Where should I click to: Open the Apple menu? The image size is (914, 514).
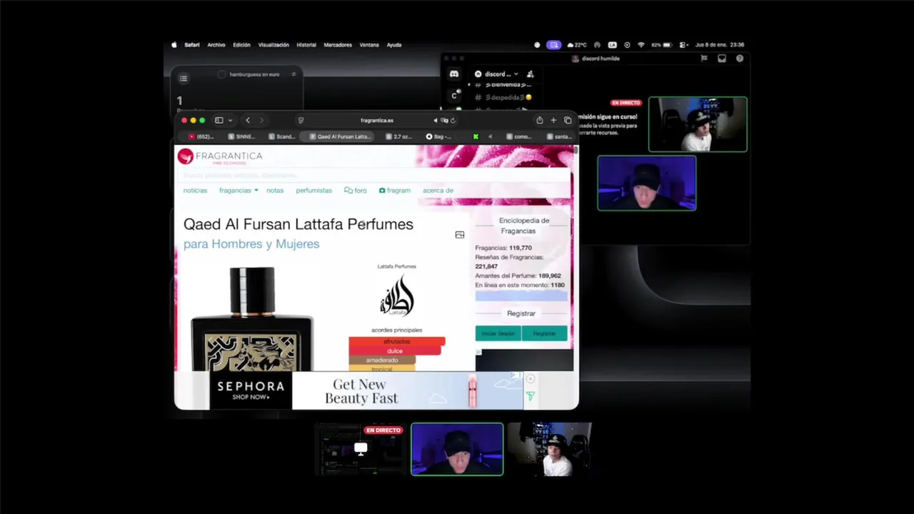[174, 45]
